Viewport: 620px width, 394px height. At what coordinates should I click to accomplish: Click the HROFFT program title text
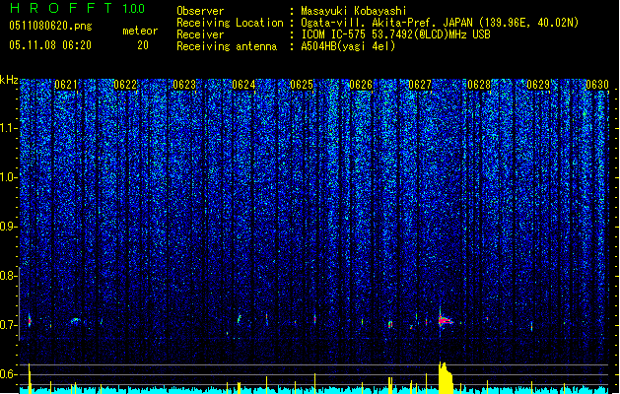(x=61, y=8)
